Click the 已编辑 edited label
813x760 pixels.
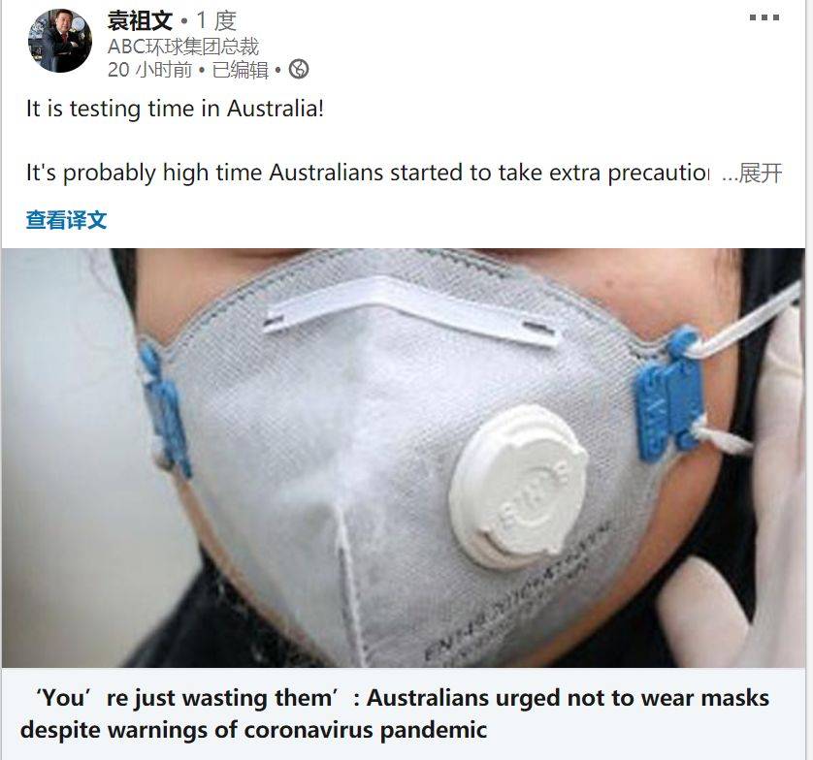(240, 70)
